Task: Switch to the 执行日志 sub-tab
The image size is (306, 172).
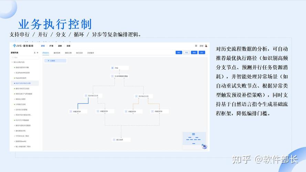Action: (80, 53)
